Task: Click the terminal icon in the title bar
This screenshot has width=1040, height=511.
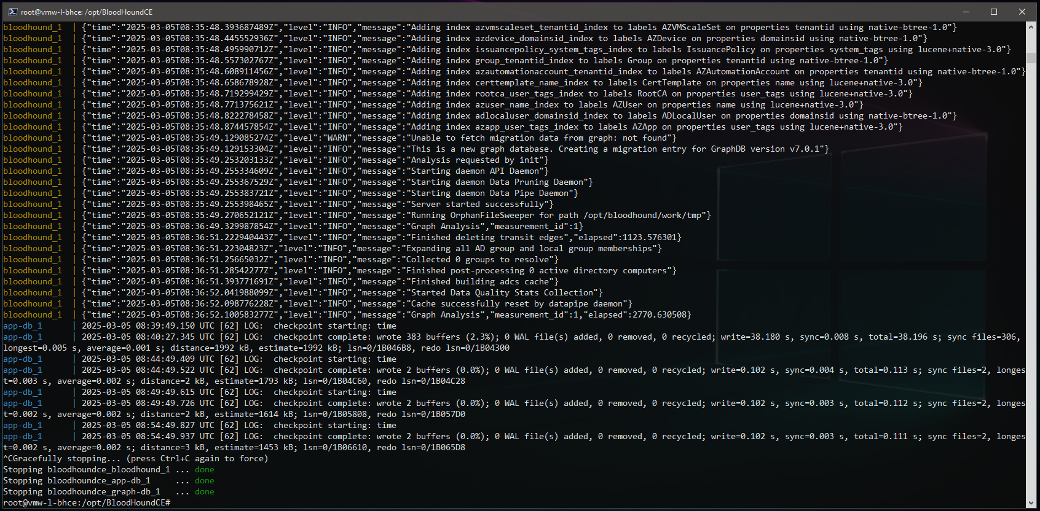Action: [x=12, y=12]
